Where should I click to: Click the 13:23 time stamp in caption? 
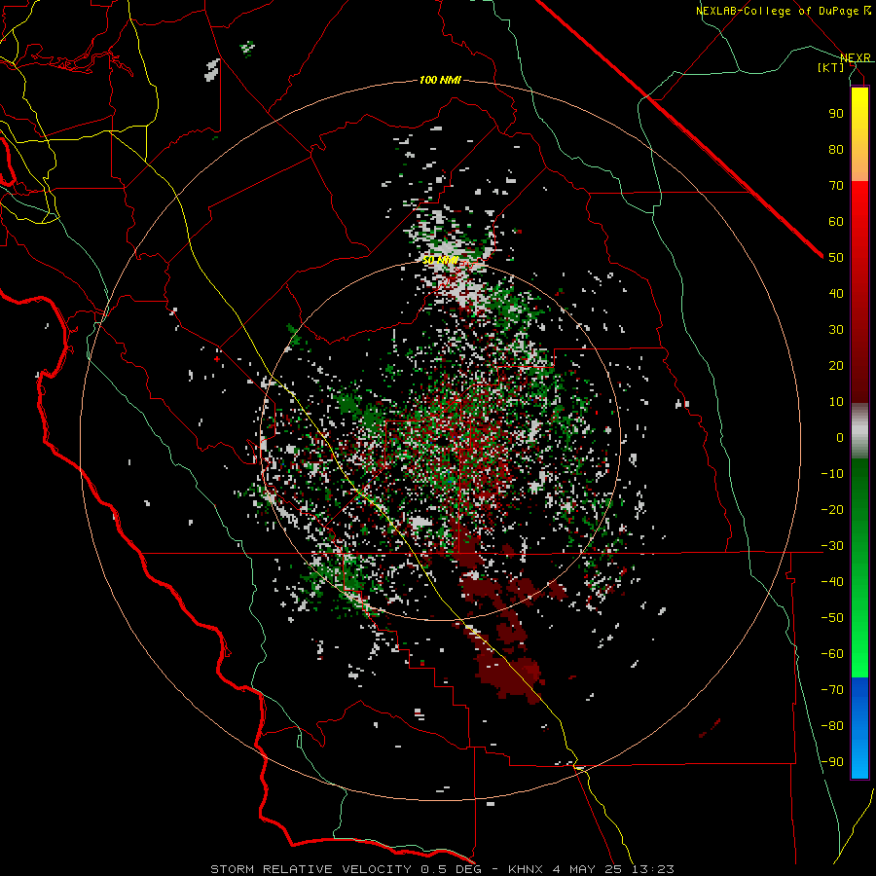[652, 869]
